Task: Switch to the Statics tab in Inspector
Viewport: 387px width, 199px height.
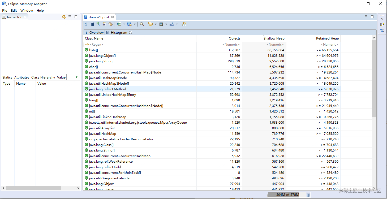Action: tap(7, 77)
